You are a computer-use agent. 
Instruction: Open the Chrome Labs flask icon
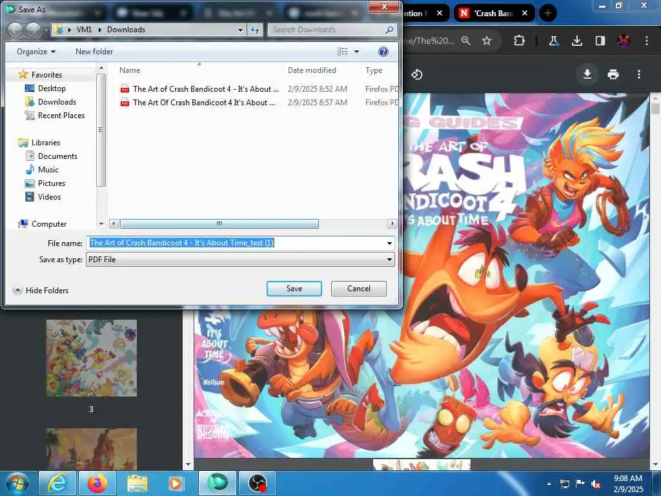[553, 41]
